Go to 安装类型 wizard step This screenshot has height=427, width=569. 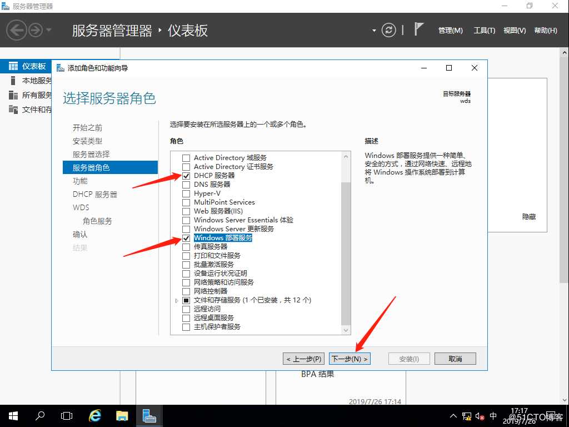coord(87,141)
